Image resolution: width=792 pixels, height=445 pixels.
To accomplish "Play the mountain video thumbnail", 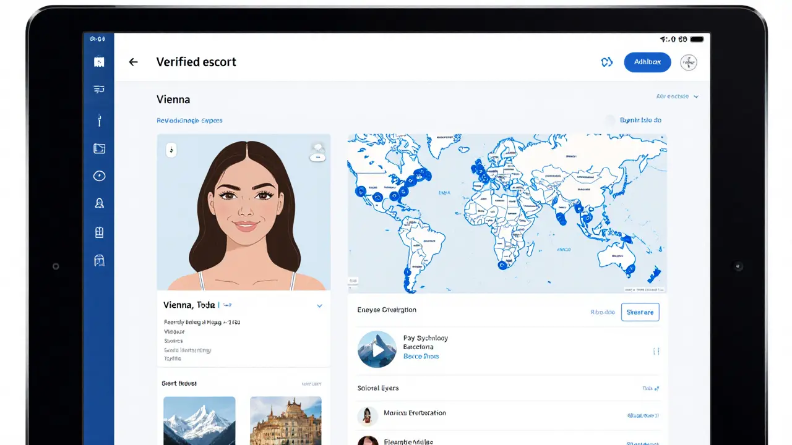I will tap(377, 349).
